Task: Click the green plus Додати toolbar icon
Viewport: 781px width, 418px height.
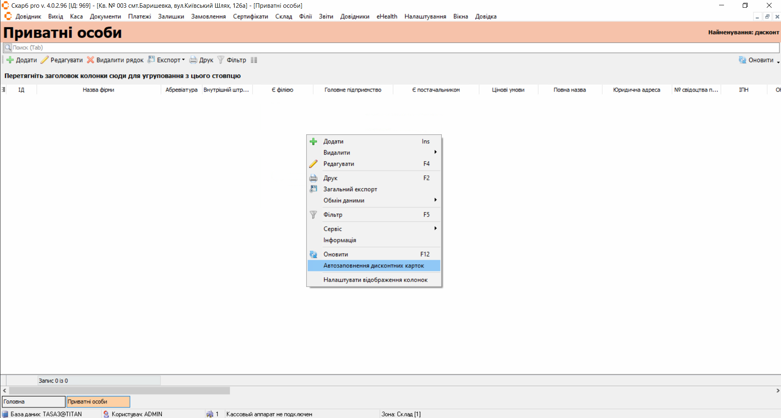Action: tap(10, 60)
